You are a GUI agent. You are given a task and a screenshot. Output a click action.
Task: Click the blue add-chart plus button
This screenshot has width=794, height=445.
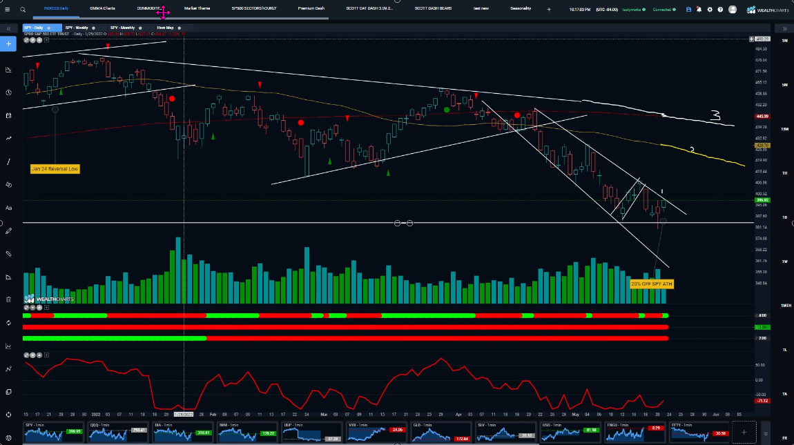(8, 44)
